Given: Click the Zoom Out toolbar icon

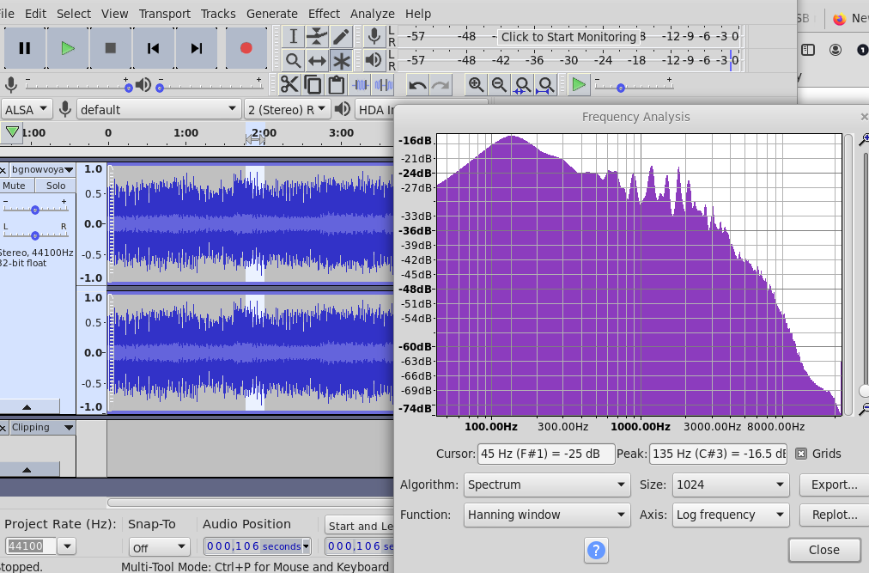Looking at the screenshot, I should click(x=499, y=85).
